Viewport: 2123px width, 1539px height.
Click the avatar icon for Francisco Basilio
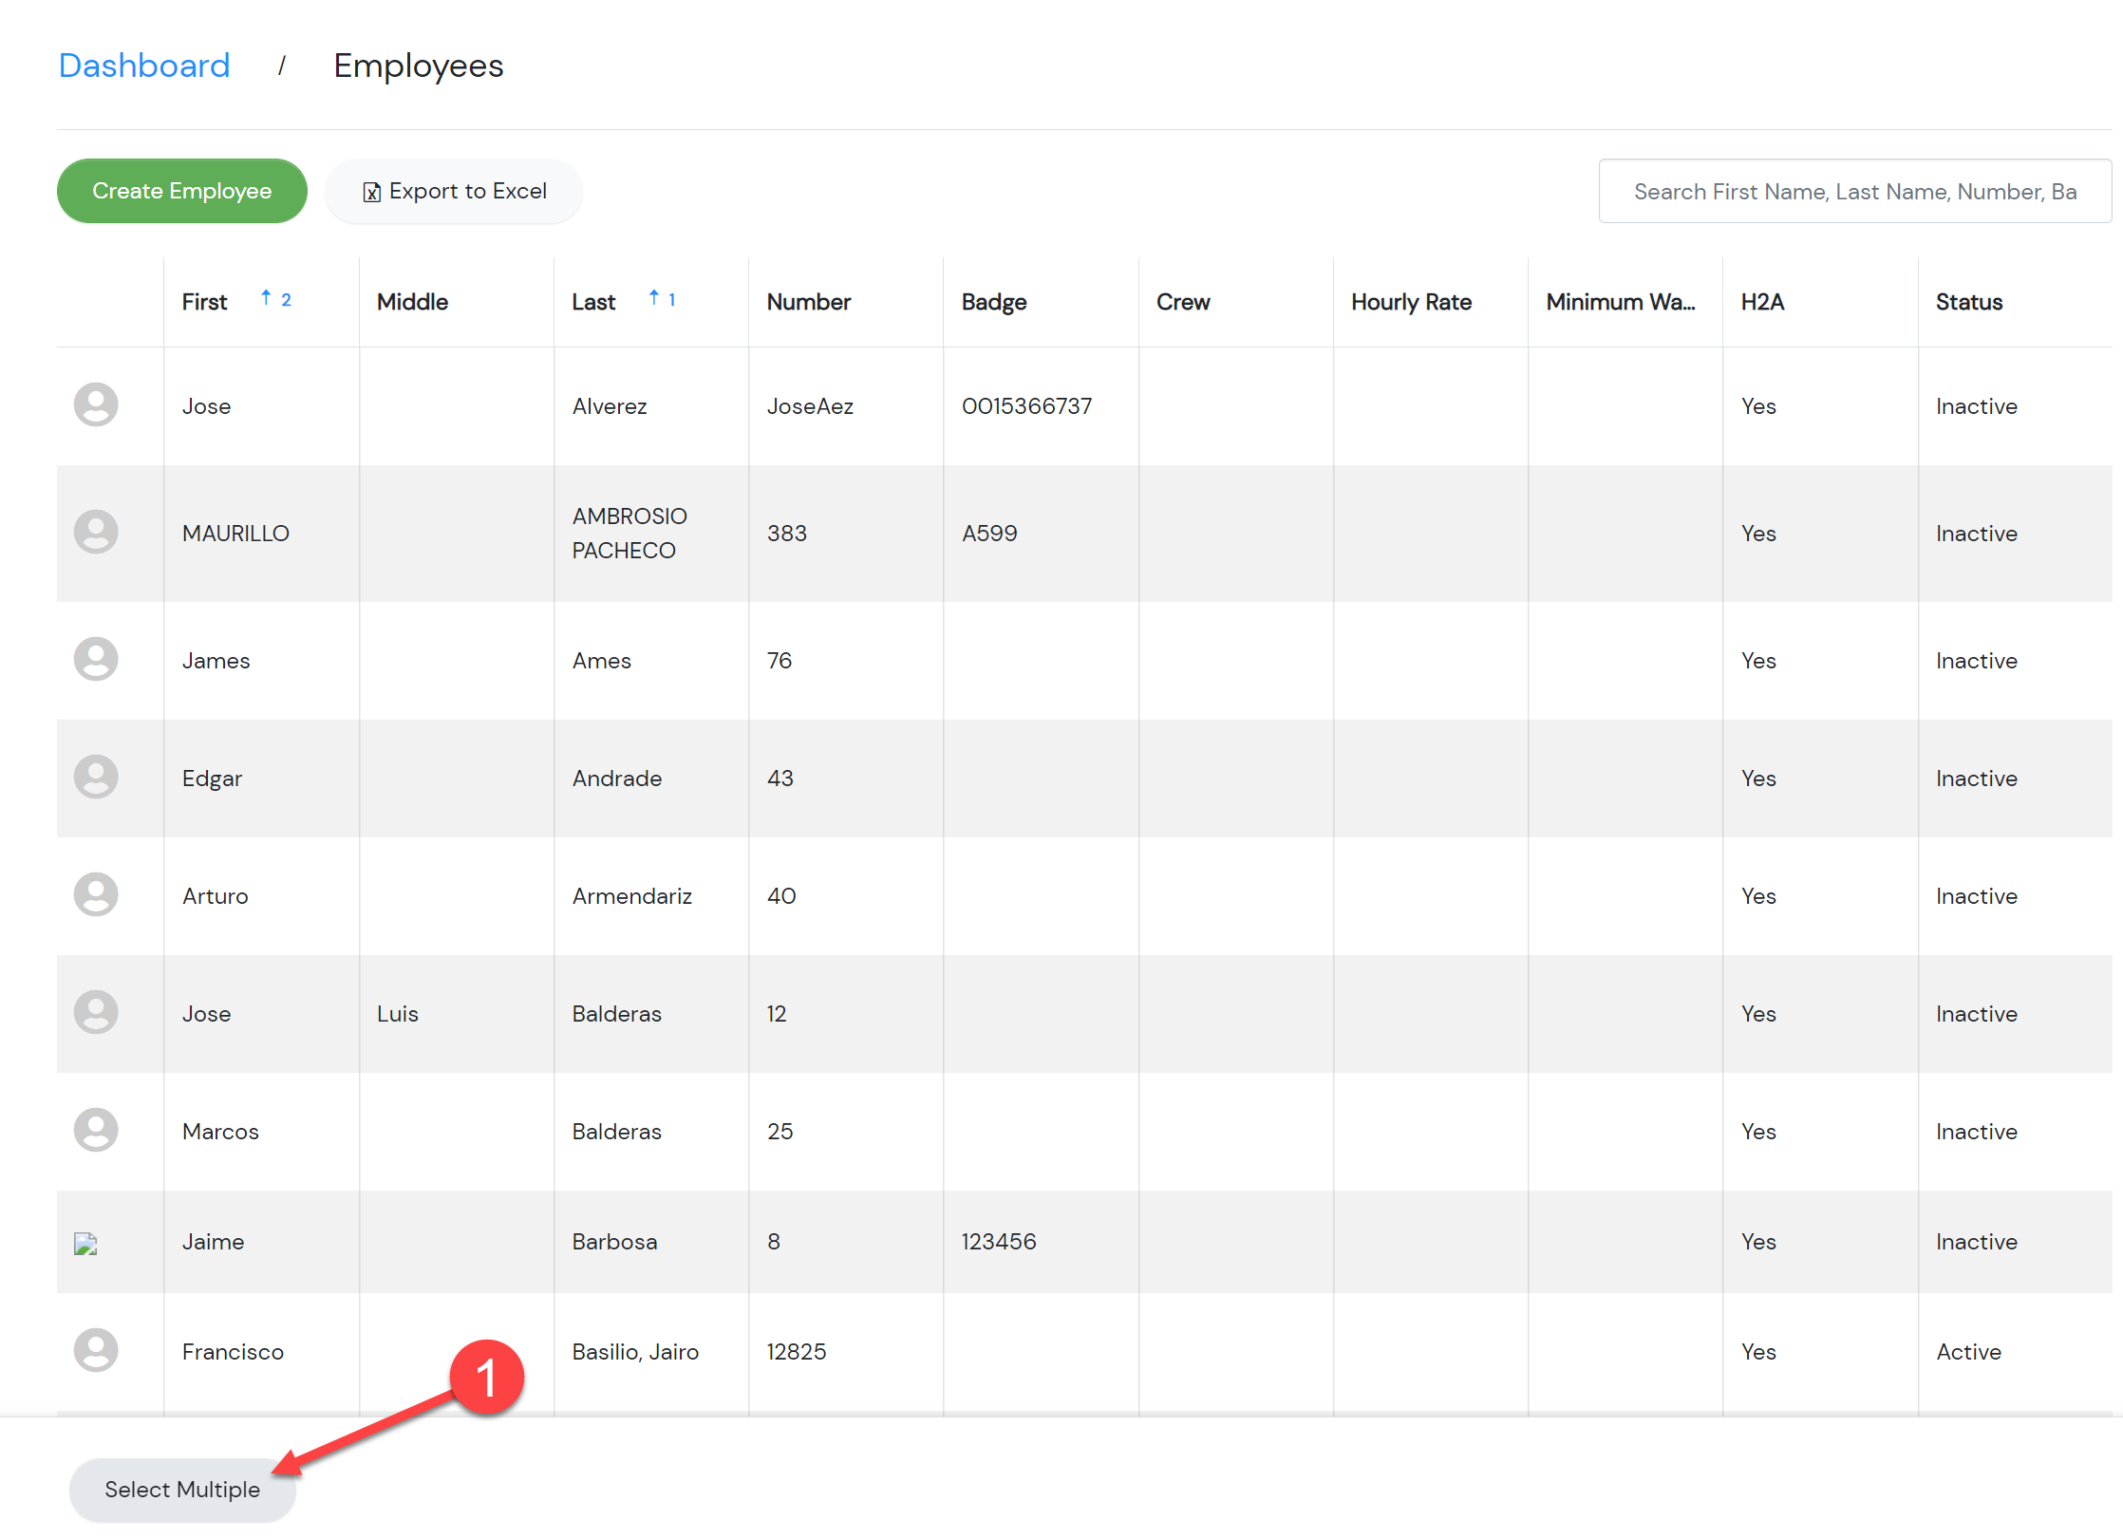(x=96, y=1351)
